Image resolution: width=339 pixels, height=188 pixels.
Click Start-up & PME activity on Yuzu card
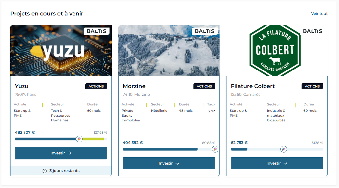pyautogui.click(x=22, y=113)
